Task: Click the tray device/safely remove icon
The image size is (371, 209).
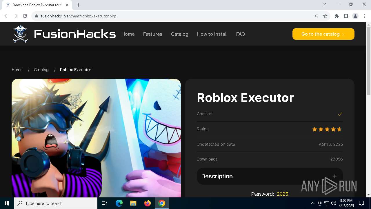Action: click(320, 203)
